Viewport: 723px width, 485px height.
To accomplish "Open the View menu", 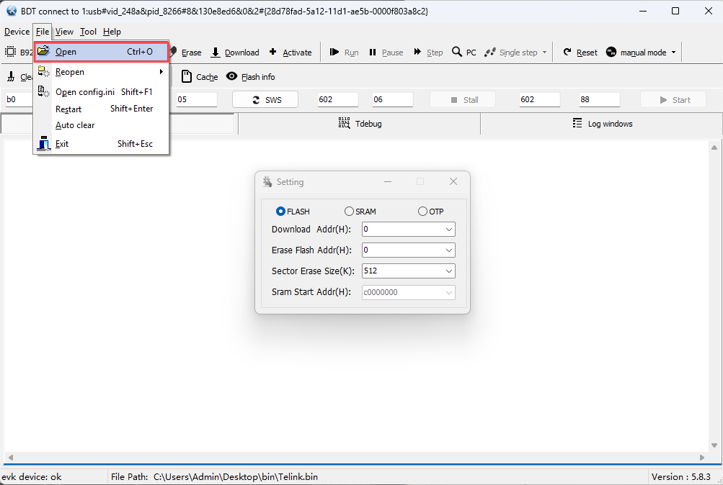I will (x=65, y=31).
